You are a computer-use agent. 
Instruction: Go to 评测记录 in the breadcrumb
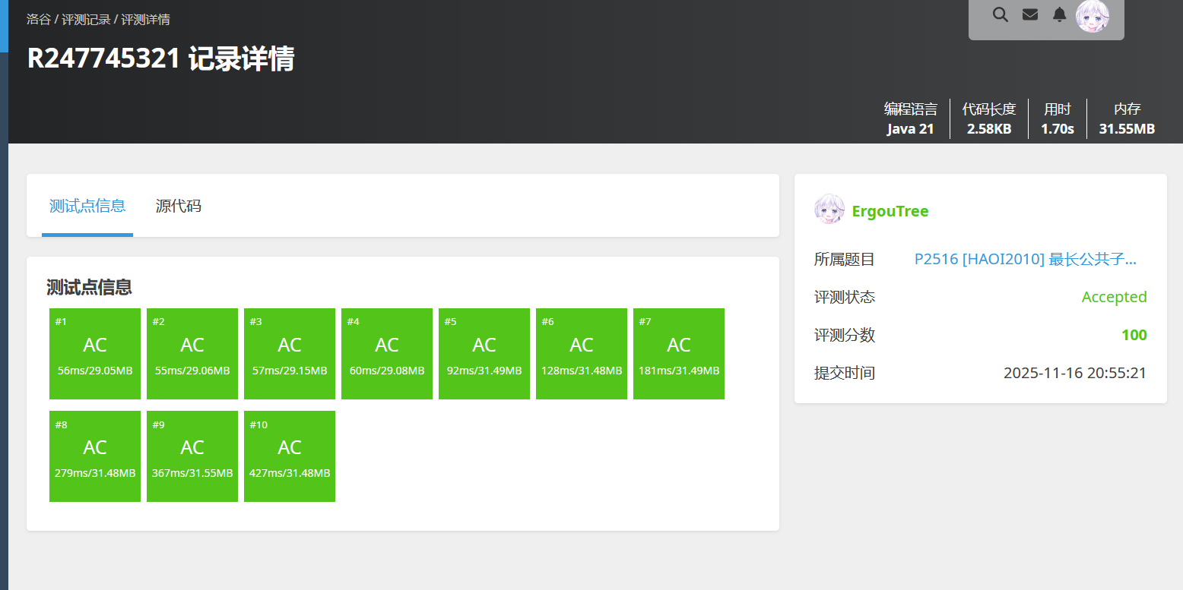tap(86, 19)
